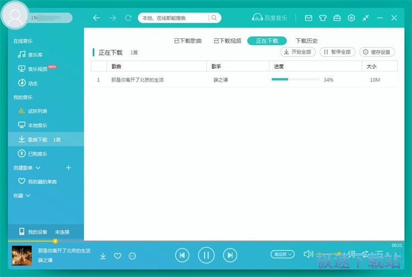Refresh the page with reload icon
Viewport: 412px width, 277px height.
128,18
